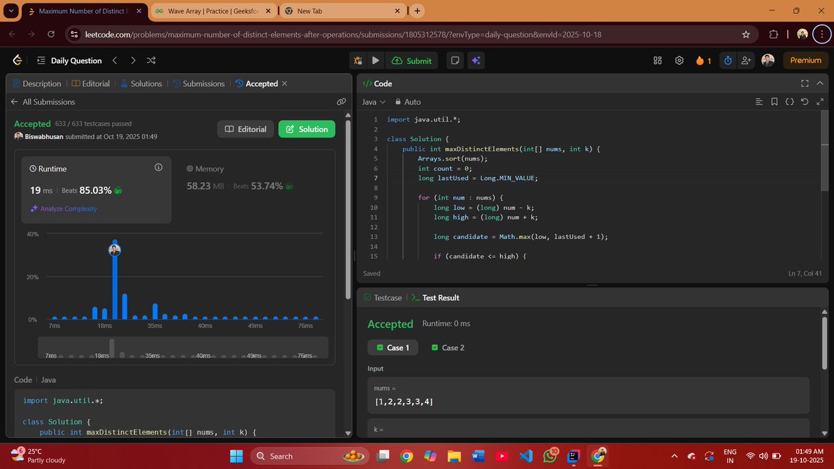Open the Java language dropdown
Image resolution: width=834 pixels, height=469 pixels.
pos(373,101)
